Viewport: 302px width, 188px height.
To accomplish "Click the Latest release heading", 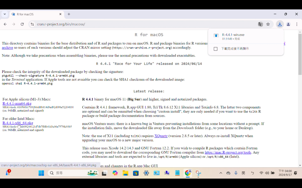I will pyautogui.click(x=149, y=91).
